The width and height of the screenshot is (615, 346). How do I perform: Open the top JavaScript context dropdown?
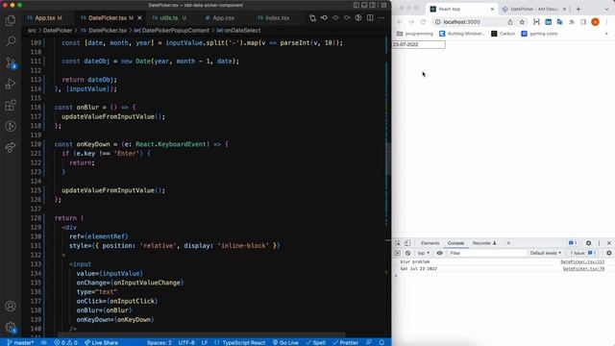coord(423,253)
